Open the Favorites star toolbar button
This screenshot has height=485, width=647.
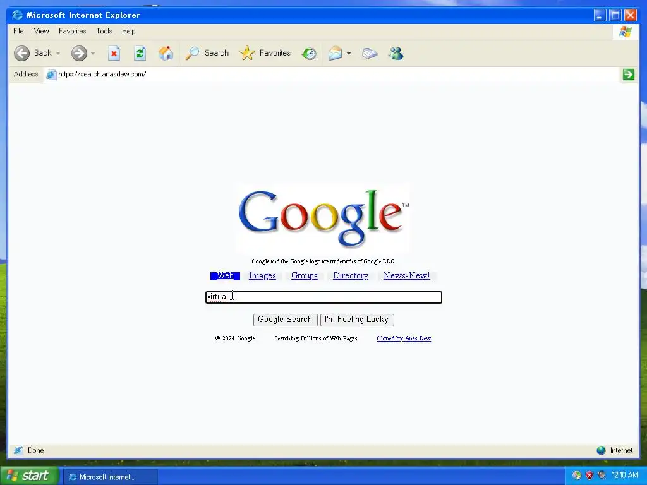265,53
